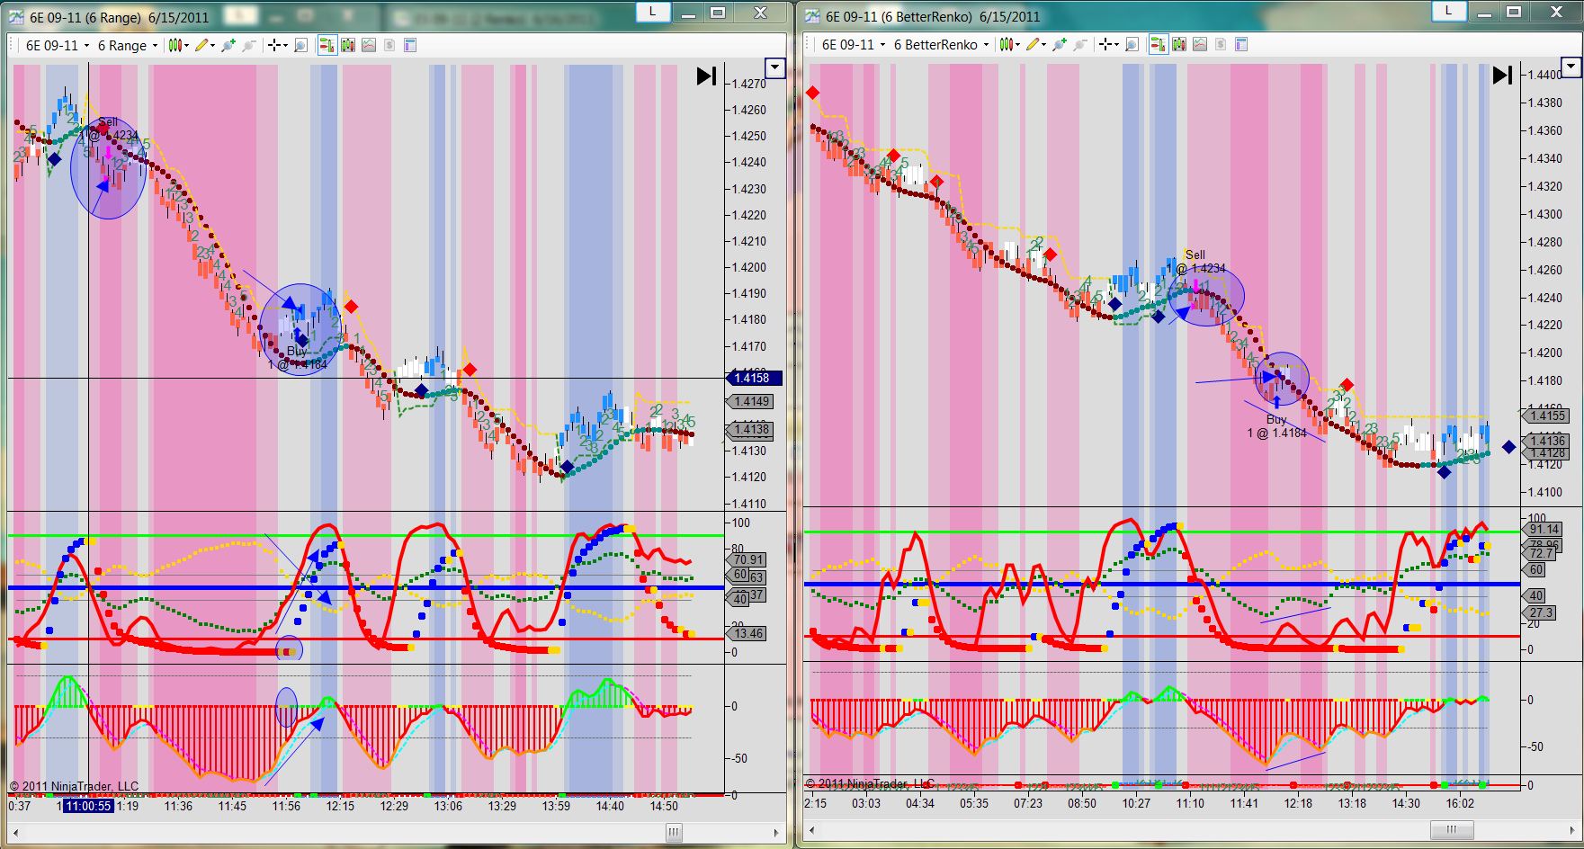Open chart Properties in the 6 Range toolbar
The height and width of the screenshot is (849, 1584).
410,45
